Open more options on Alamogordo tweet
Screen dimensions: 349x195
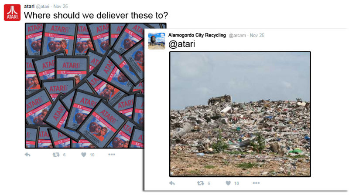point(256,183)
